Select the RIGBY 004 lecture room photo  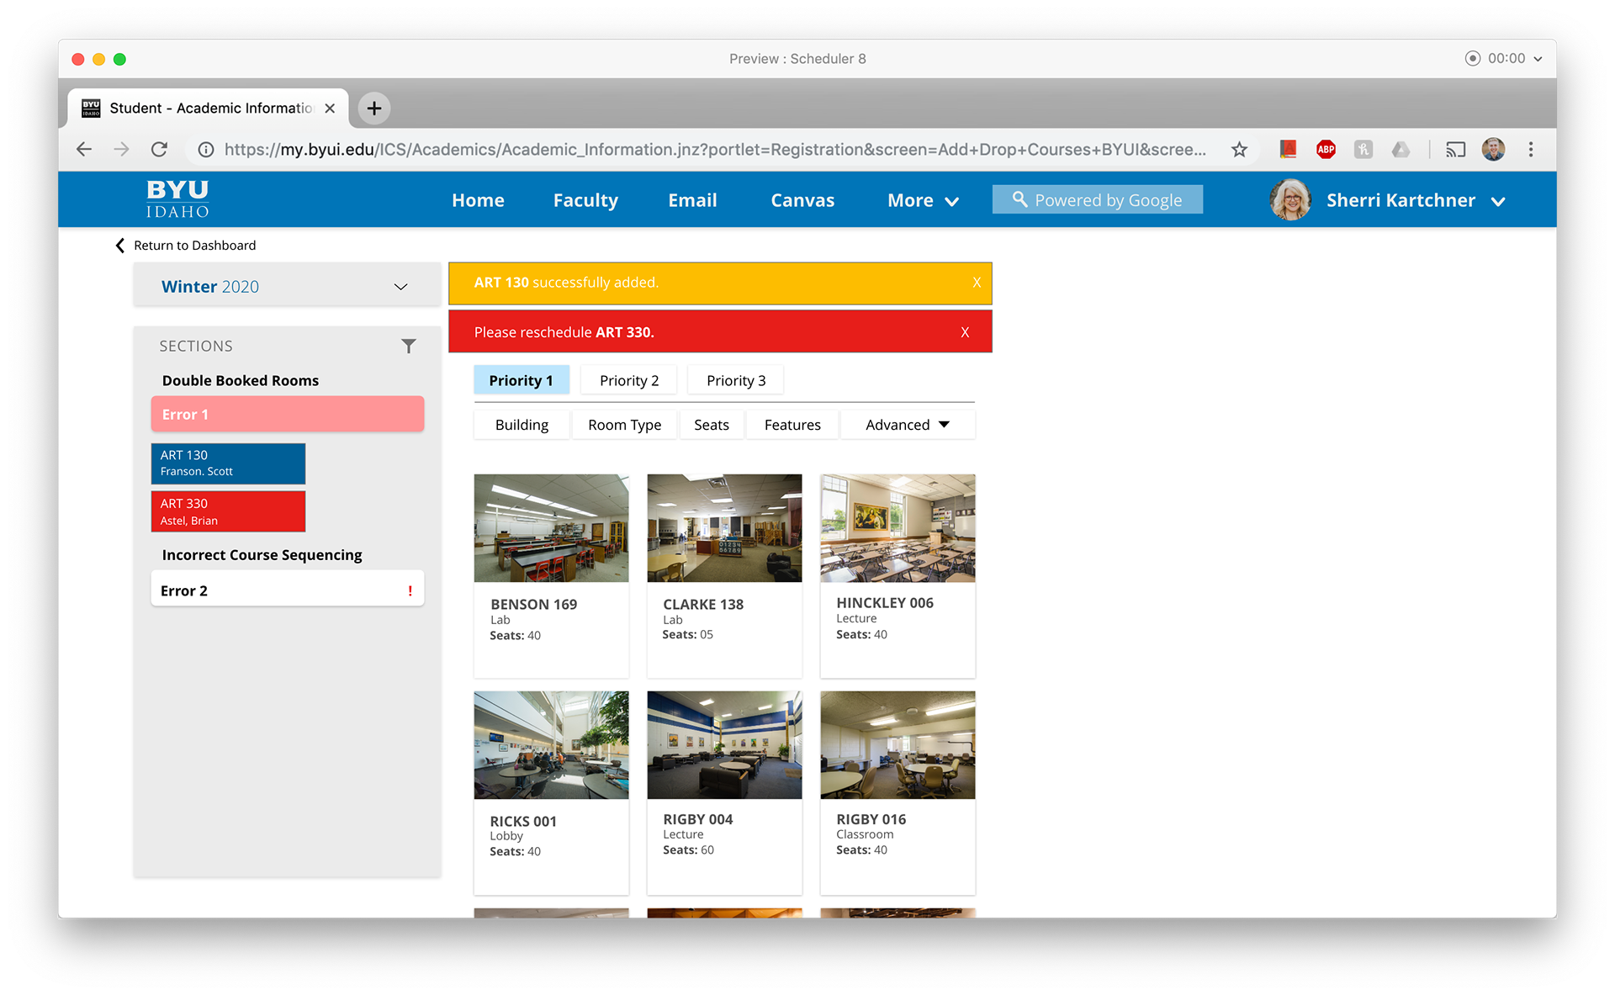click(724, 745)
